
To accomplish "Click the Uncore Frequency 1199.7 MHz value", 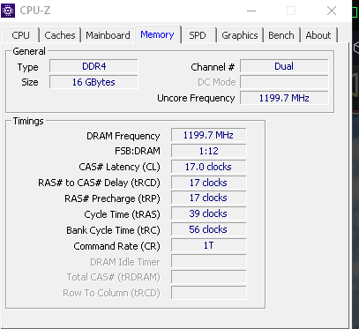I will [x=284, y=98].
